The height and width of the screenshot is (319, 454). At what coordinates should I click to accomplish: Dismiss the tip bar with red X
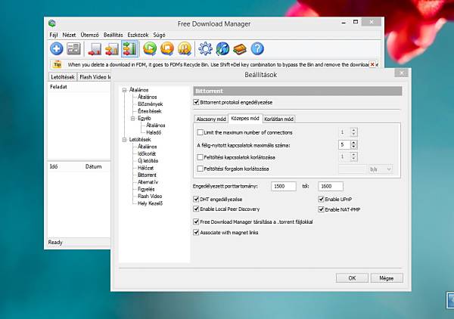[x=372, y=64]
